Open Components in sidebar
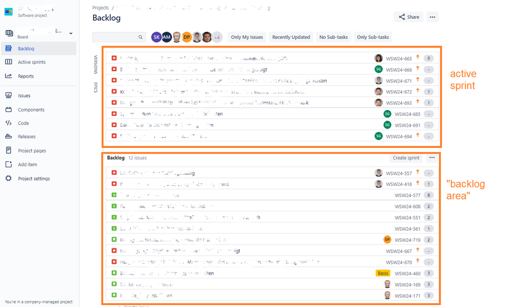The height and width of the screenshot is (307, 506). coord(31,110)
